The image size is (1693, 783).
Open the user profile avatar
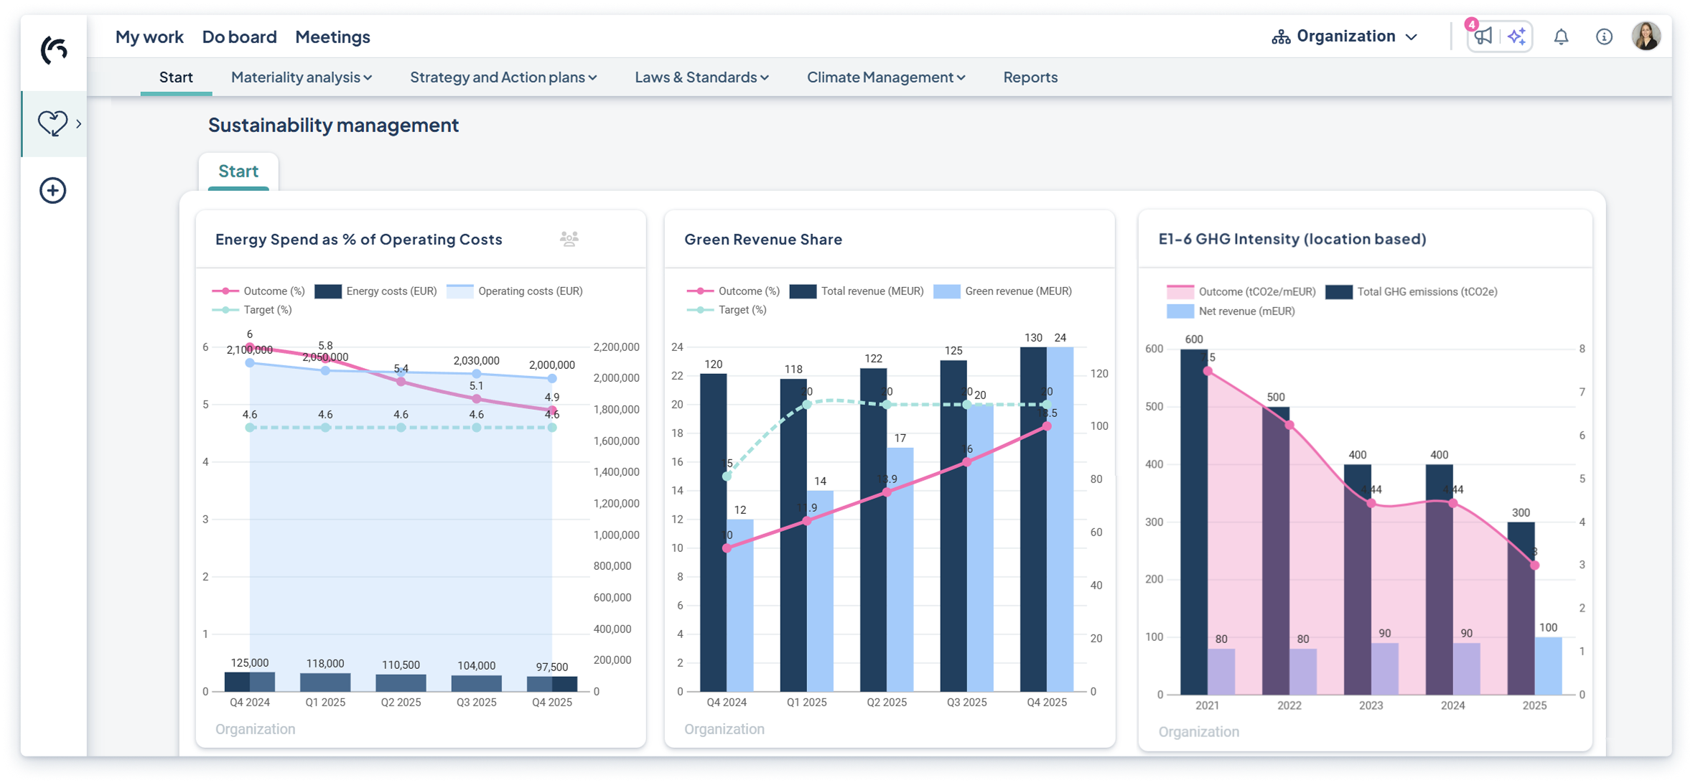(1646, 36)
